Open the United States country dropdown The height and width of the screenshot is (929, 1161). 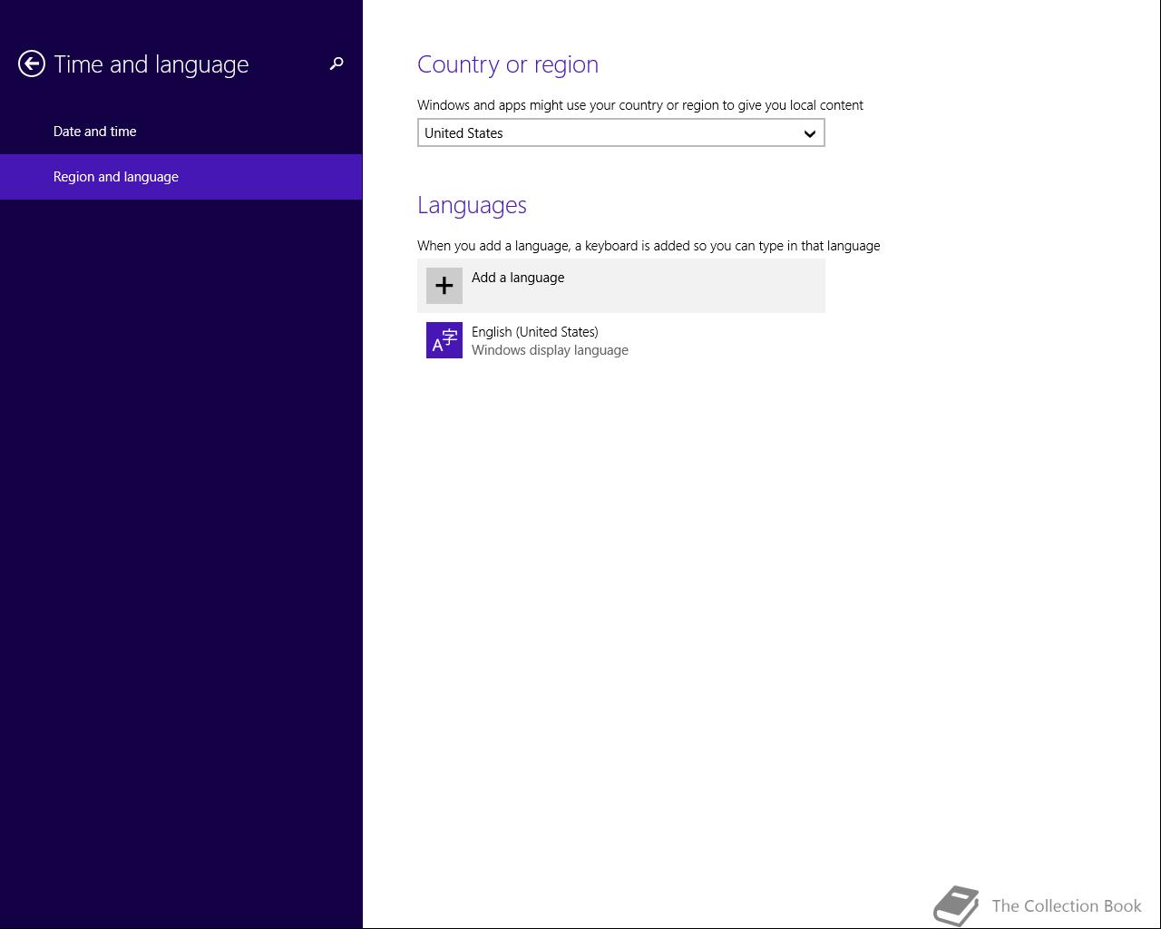(621, 132)
